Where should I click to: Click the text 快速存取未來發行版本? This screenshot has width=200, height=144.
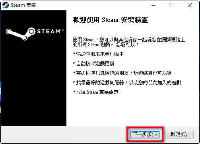coord(98,54)
